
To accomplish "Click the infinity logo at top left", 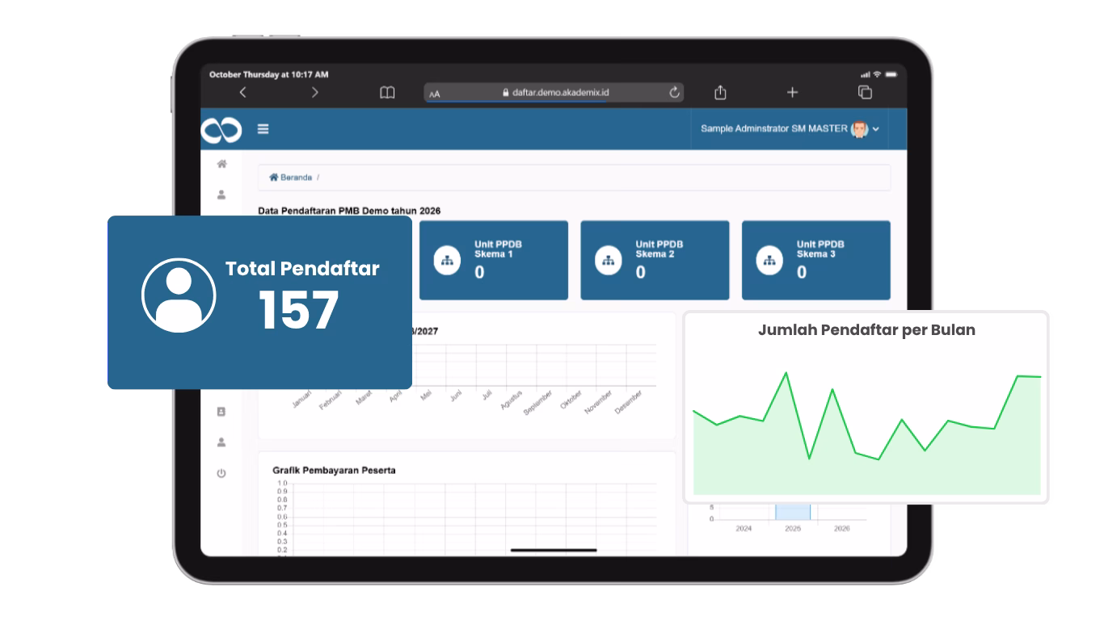I will [221, 129].
